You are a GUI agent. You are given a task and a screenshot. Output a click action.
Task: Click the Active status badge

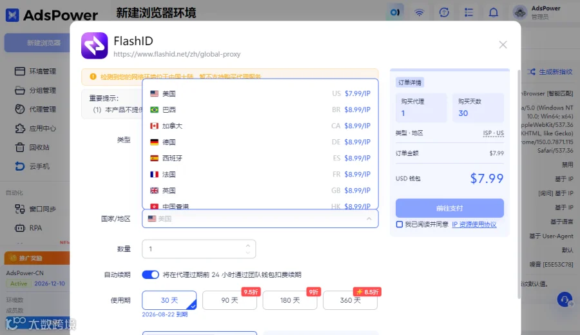pos(19,283)
